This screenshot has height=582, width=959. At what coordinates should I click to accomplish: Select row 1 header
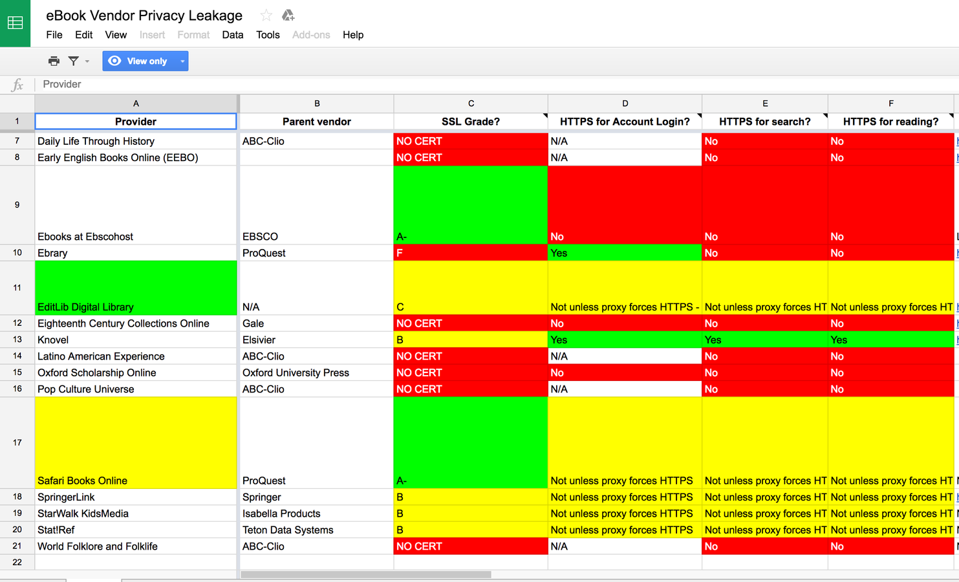pos(17,122)
